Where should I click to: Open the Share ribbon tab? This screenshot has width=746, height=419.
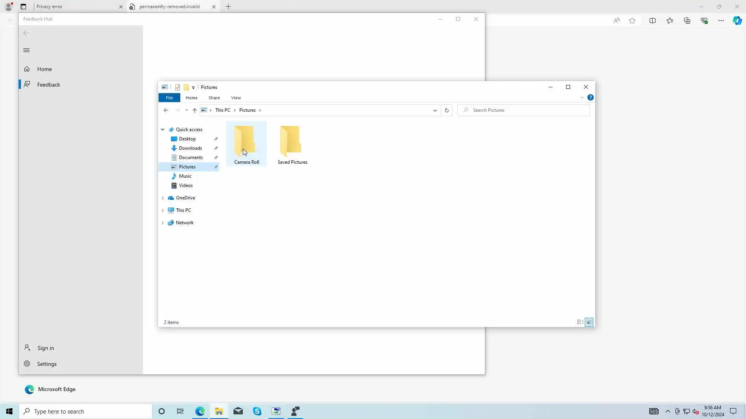214,98
